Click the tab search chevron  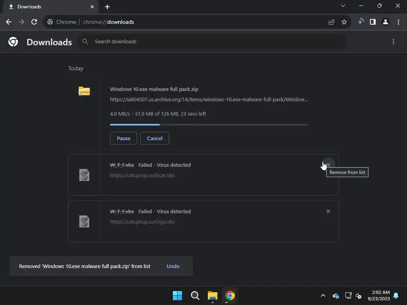pos(343,6)
